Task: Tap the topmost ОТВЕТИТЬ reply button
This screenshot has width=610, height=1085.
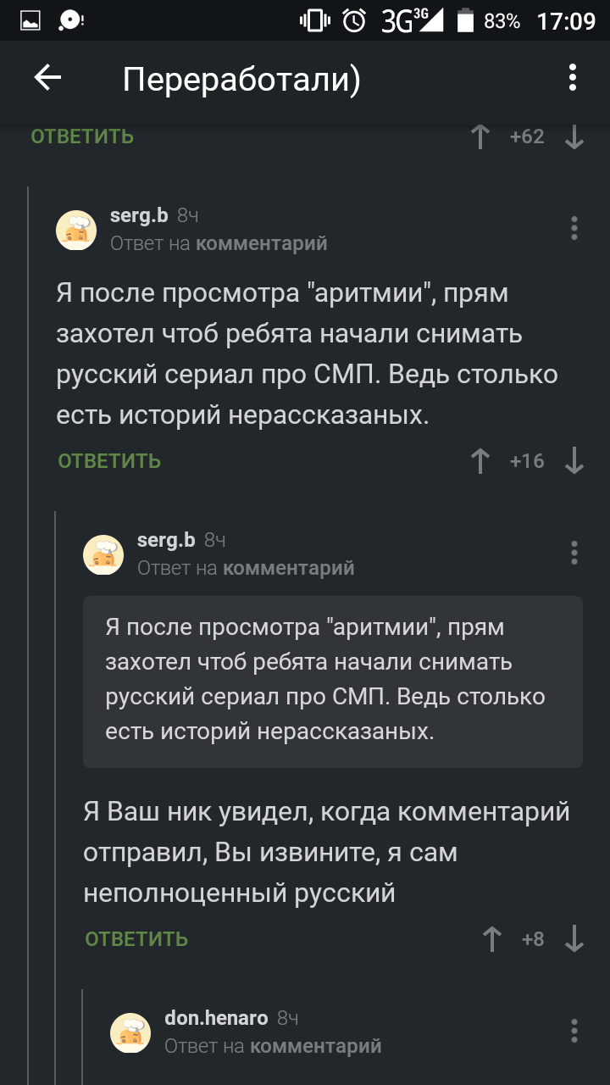Action: click(82, 136)
